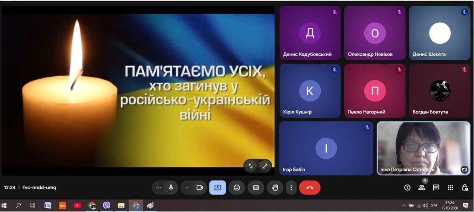Show the participants people panel
The width and height of the screenshot is (474, 212).
pos(422,188)
